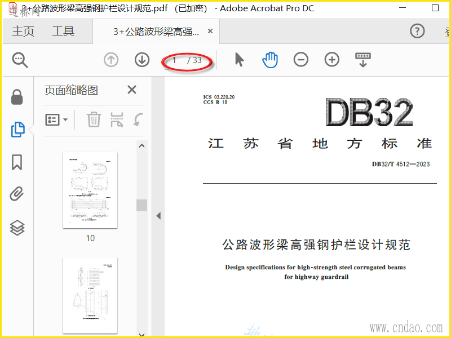Screen dimensions: 451x338
Task: Minimize the Acrobat window
Action: click(403, 8)
